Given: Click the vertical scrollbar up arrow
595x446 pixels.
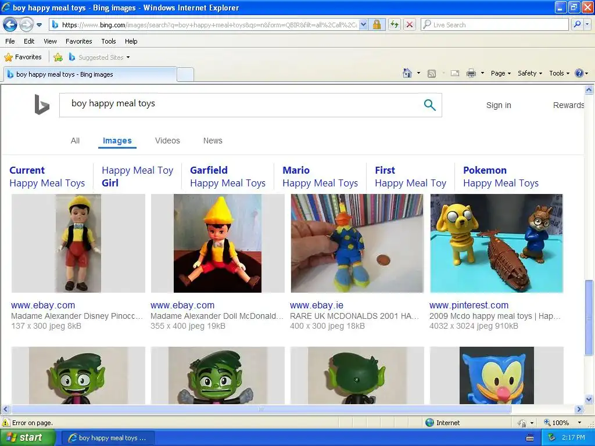Looking at the screenshot, I should (x=589, y=89).
